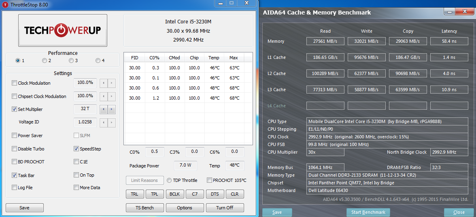
Task: Click the DTS button
Action: click(215, 194)
